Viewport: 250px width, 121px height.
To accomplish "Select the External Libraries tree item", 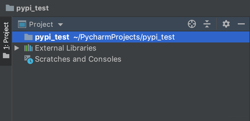I will (65, 48).
